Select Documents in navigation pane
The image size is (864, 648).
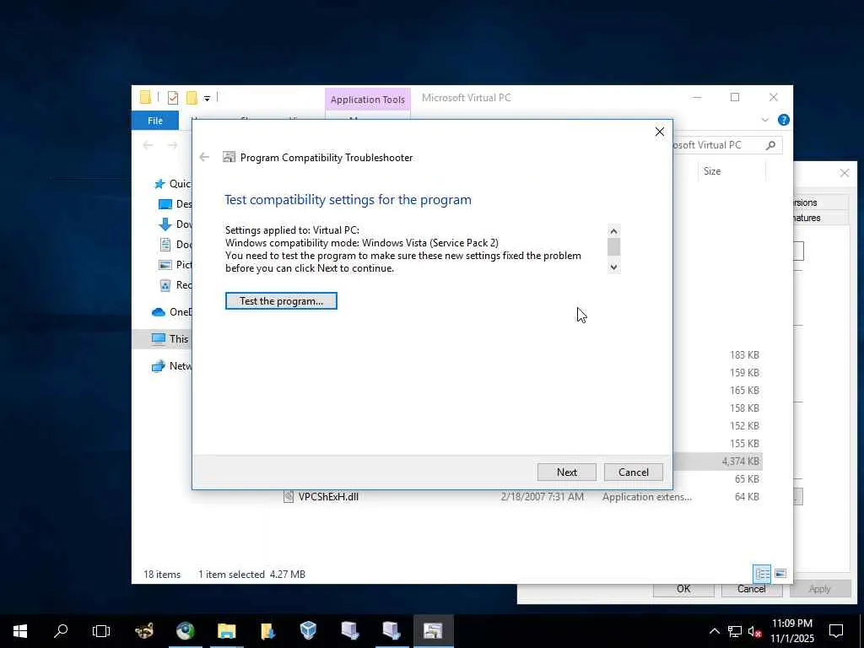point(175,244)
